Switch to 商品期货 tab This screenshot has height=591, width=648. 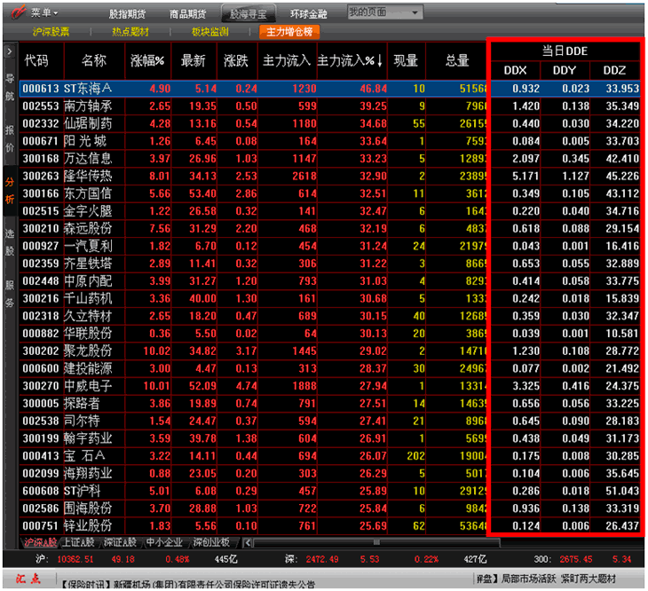point(187,14)
